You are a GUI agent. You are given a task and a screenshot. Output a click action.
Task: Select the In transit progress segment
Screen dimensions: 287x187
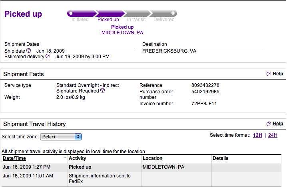coord(136,20)
